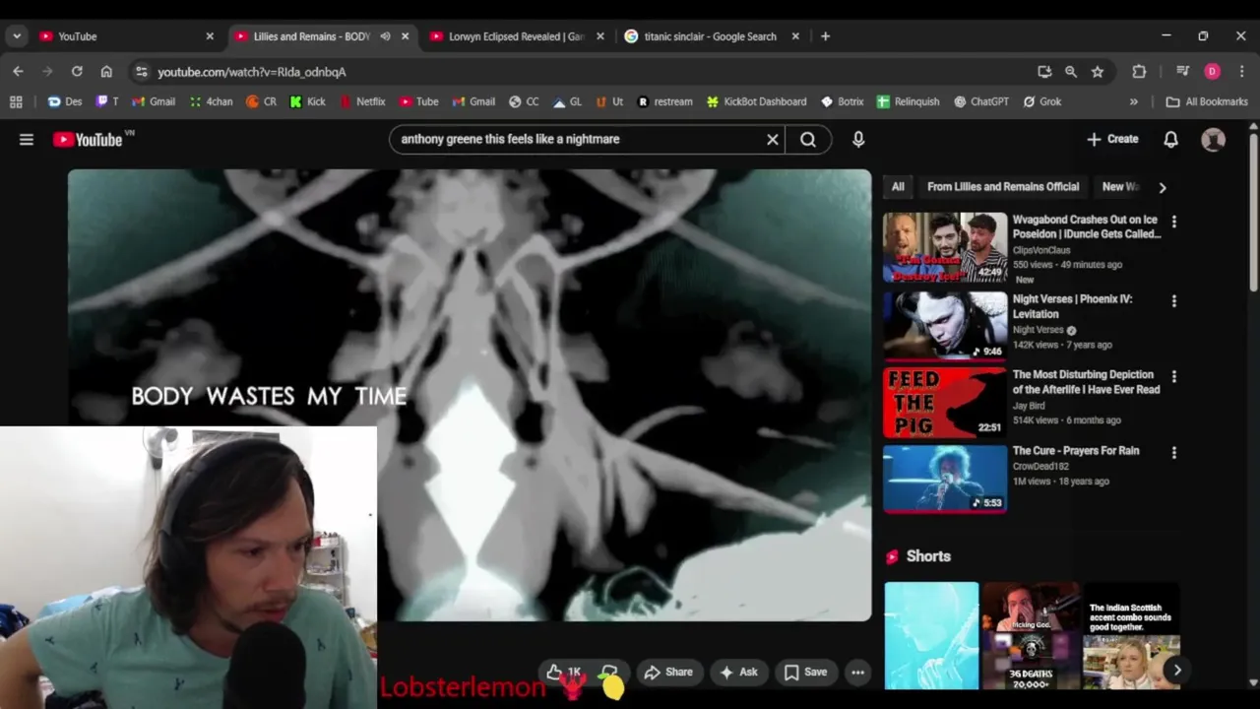
Task: Dislike the video with thumbs-down button
Action: tap(609, 673)
